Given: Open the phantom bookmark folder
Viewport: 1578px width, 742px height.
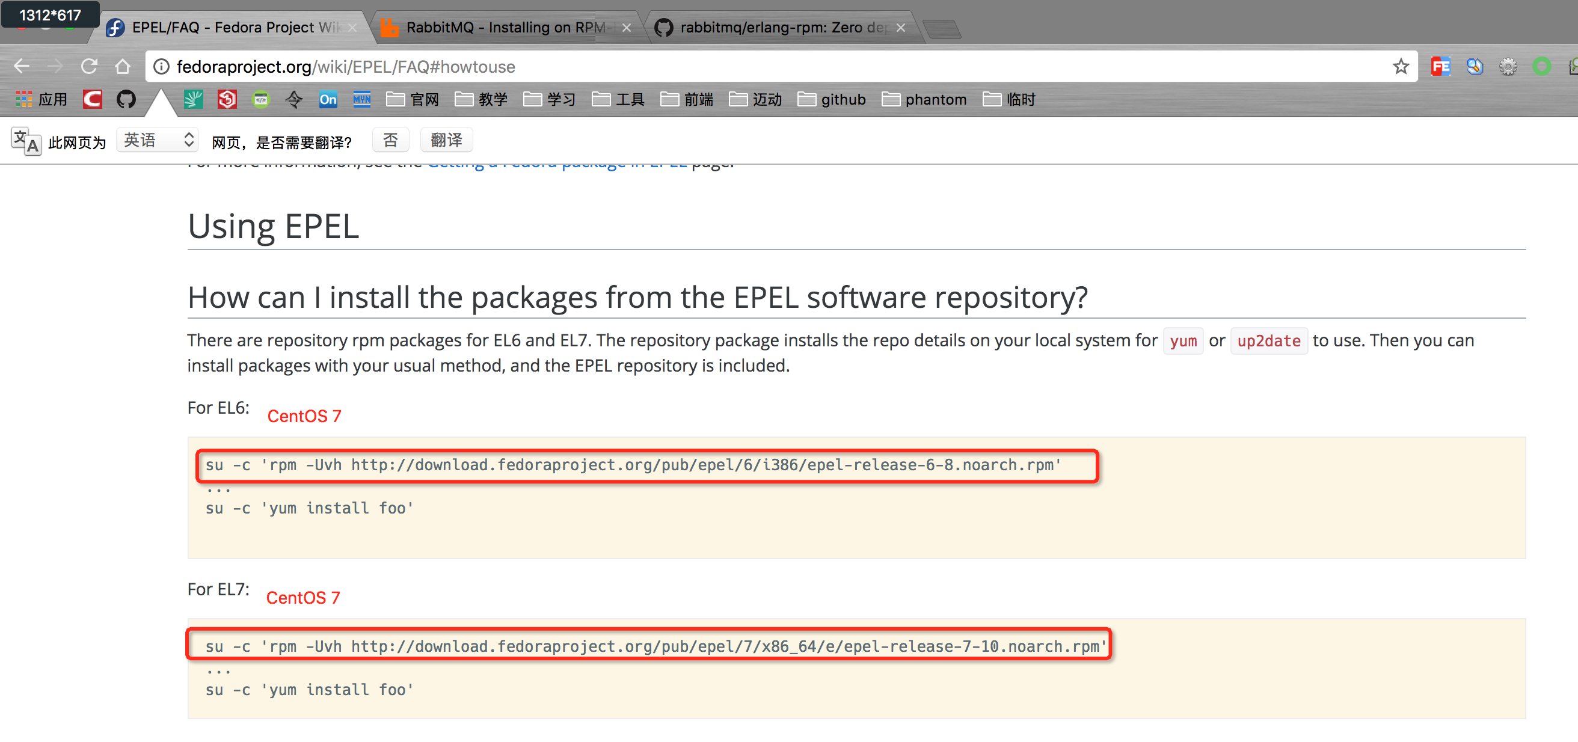Looking at the screenshot, I should pos(924,99).
